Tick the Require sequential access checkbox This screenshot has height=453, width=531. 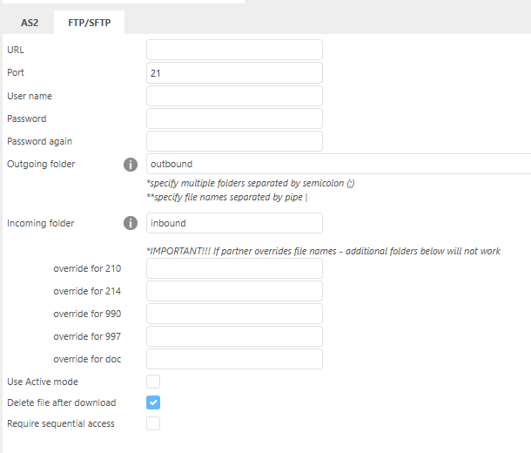point(153,423)
